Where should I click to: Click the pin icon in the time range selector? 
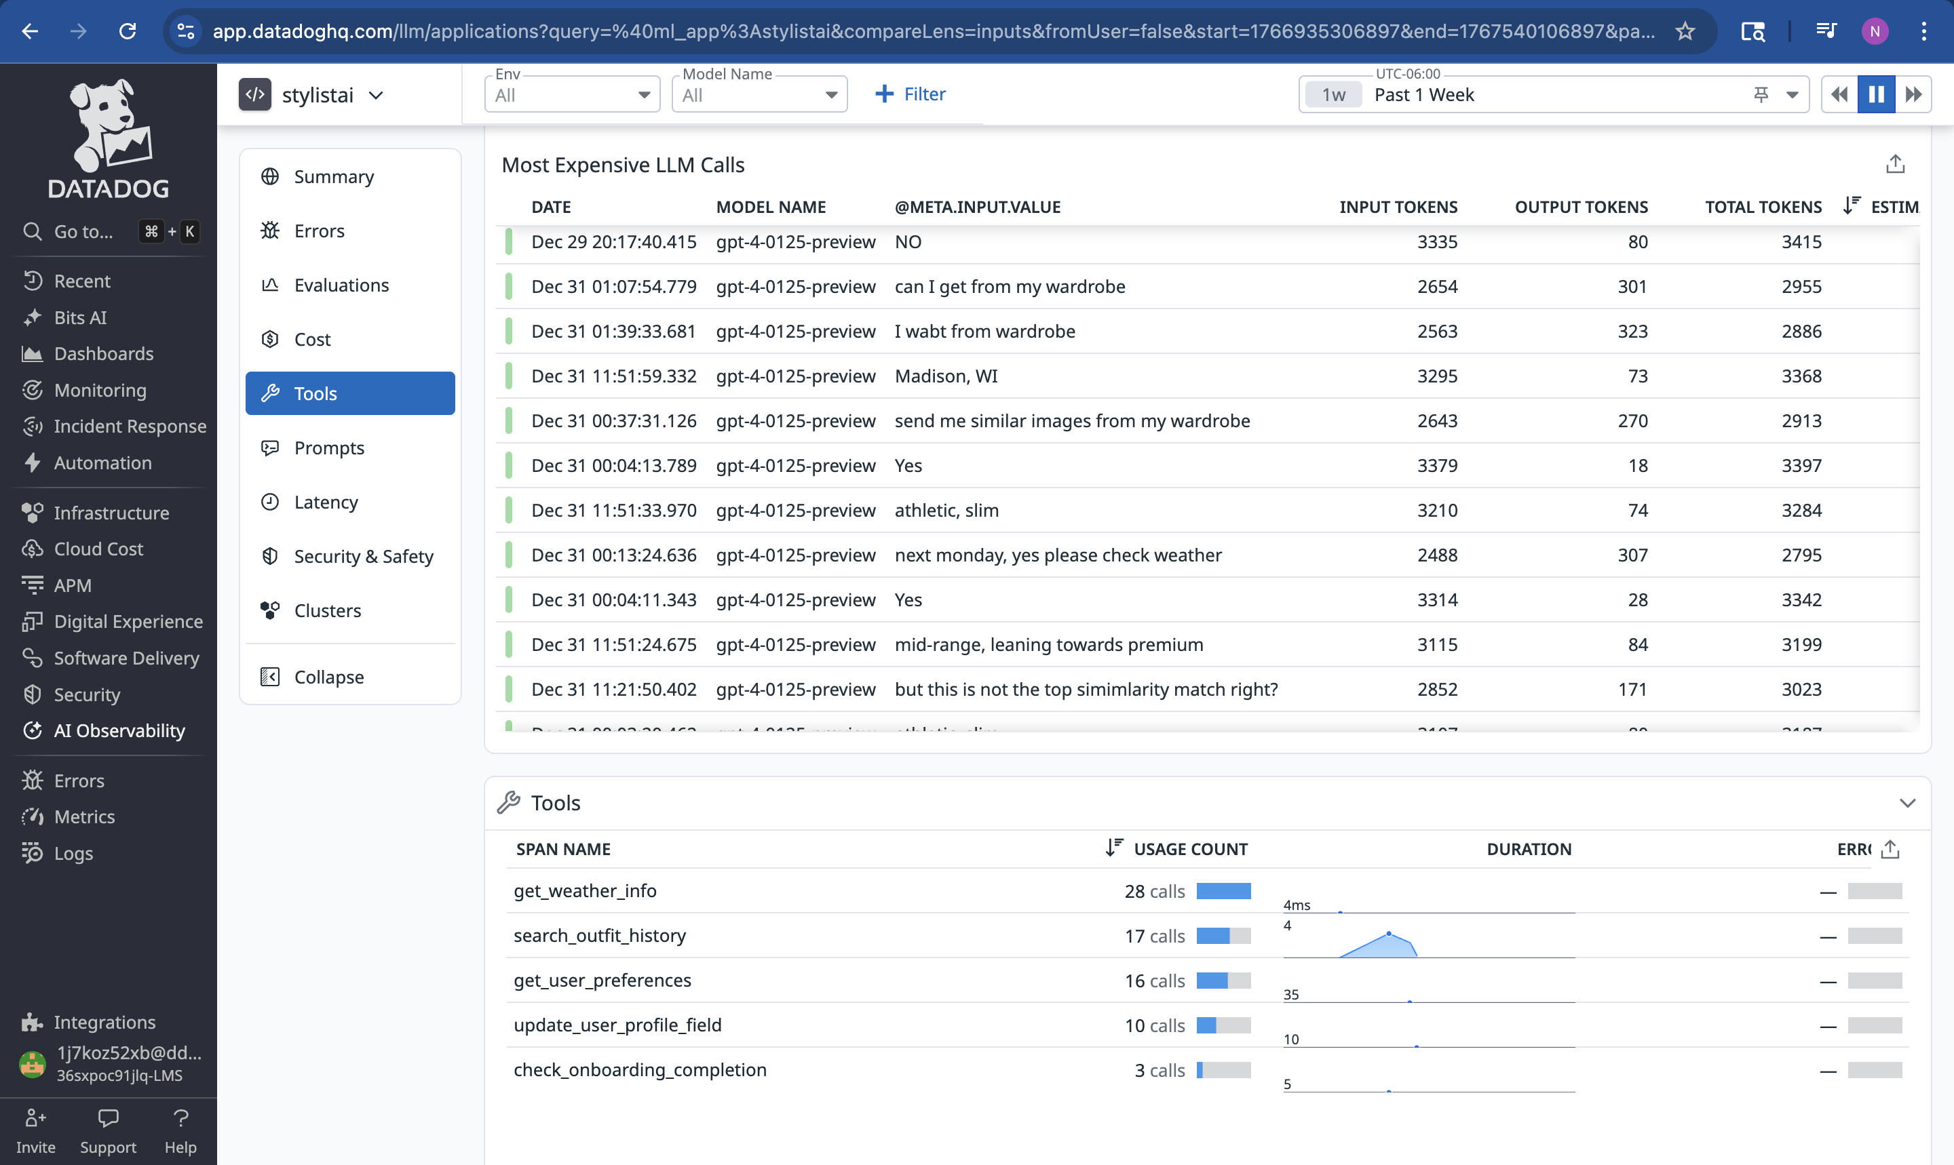1761,95
